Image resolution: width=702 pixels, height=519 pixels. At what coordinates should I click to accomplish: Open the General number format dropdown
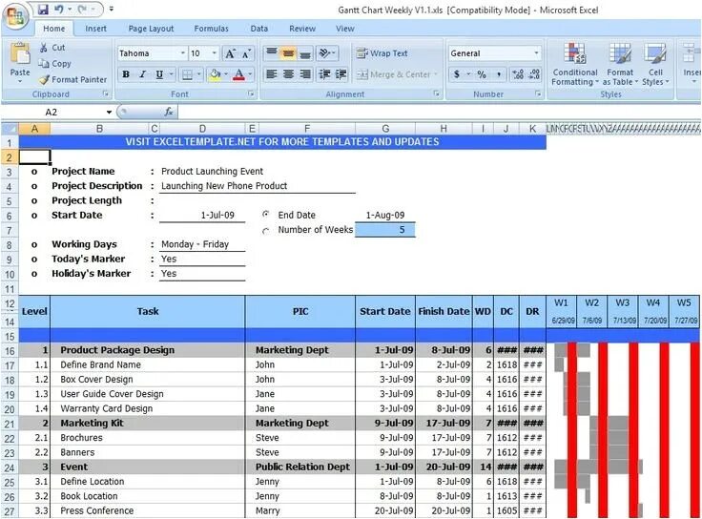(x=536, y=53)
